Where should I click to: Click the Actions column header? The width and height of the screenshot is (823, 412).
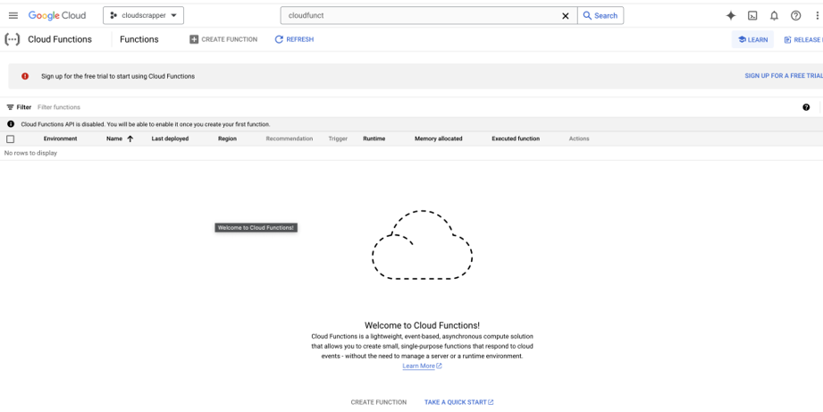point(579,139)
